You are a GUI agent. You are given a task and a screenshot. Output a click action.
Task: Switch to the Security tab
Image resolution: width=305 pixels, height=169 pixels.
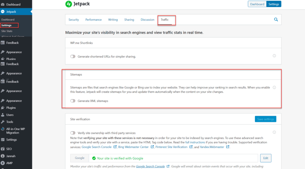click(74, 20)
